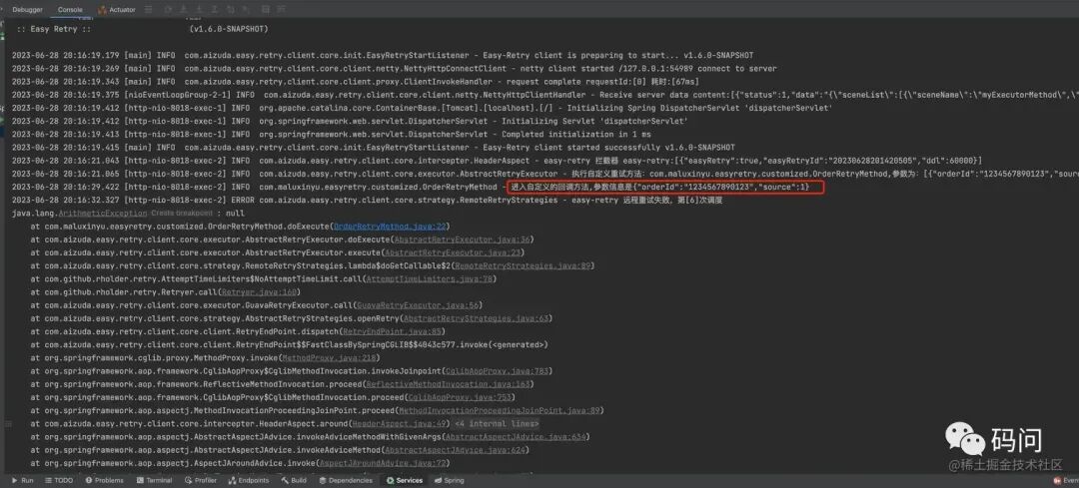Open MethodInvocationProceedingJoinPoint.java:89 link
Screen dimensions: 1079x488
[500, 410]
